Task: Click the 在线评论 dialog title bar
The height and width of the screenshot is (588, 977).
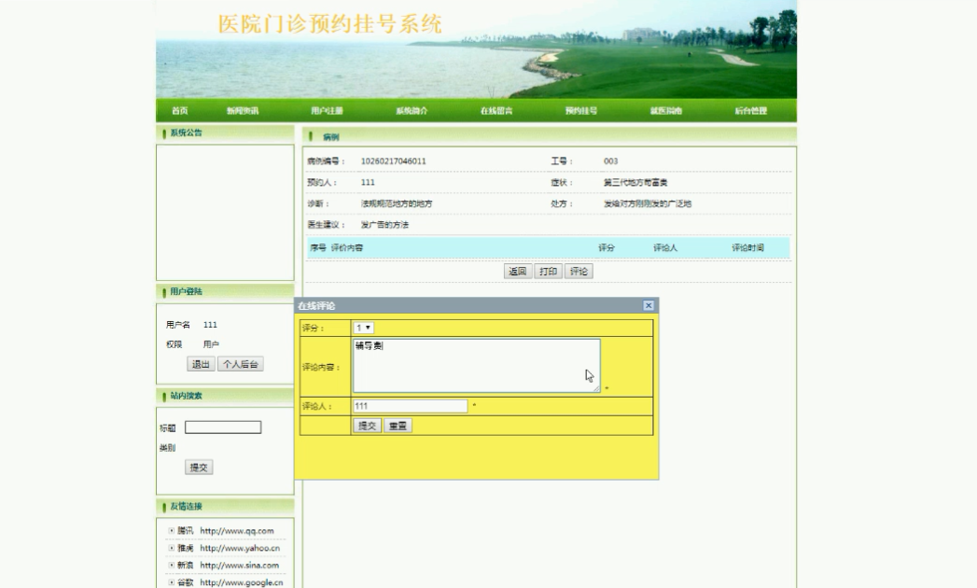Action: coord(476,305)
